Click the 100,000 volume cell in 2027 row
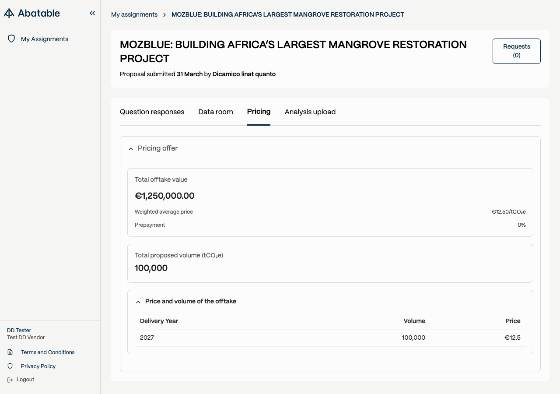The image size is (560, 394). [x=413, y=338]
